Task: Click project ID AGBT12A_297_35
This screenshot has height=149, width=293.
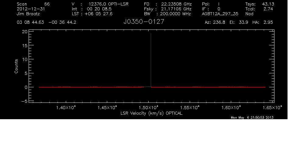Action: pos(220,14)
